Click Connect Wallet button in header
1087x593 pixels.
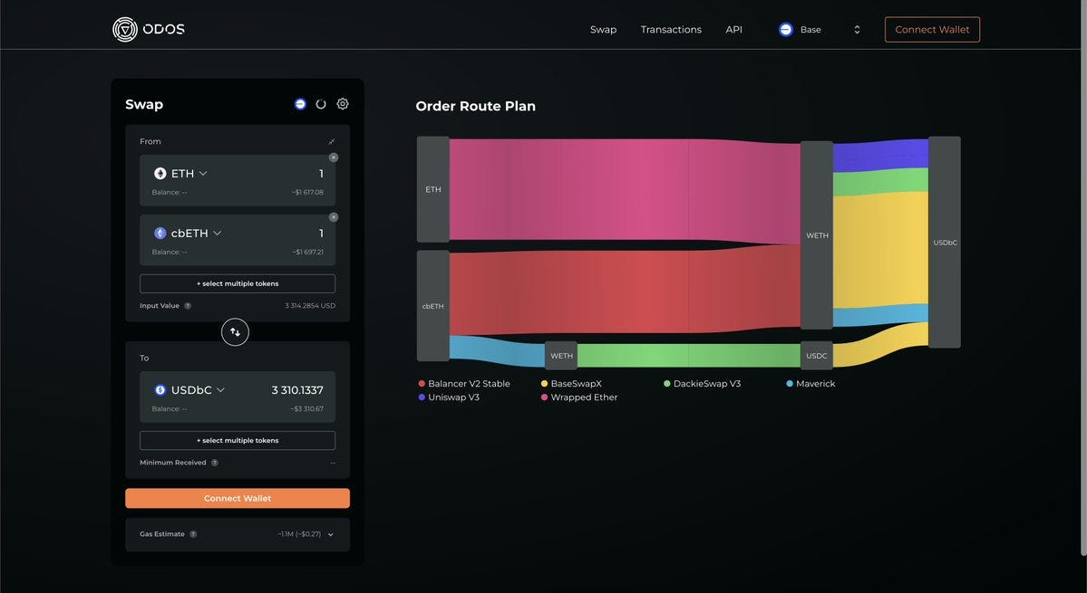(x=932, y=30)
